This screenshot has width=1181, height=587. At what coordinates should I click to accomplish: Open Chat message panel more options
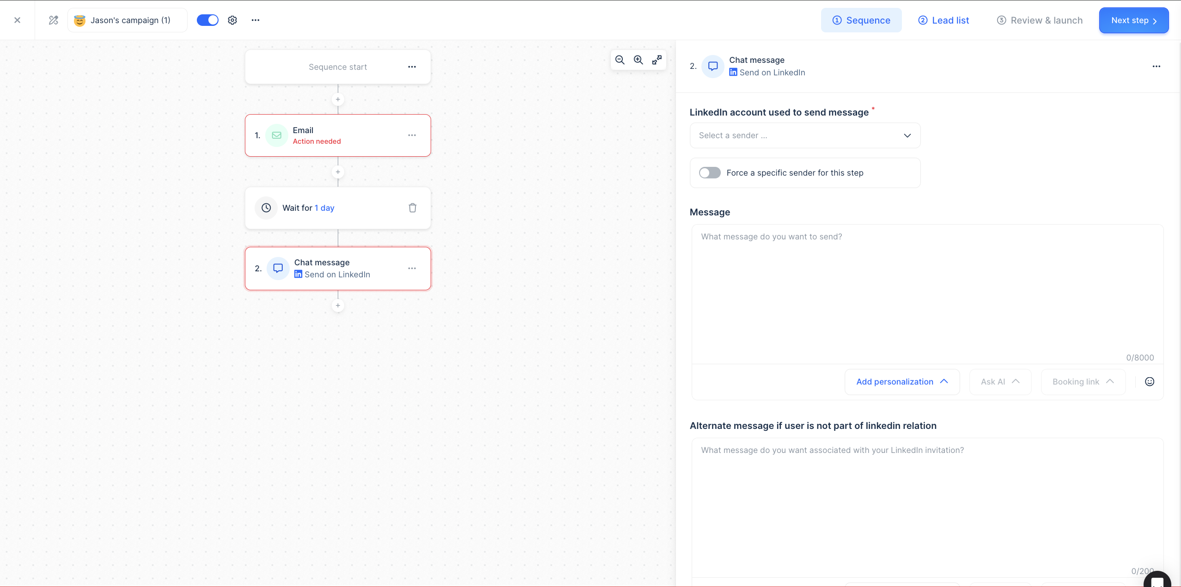pos(1156,67)
